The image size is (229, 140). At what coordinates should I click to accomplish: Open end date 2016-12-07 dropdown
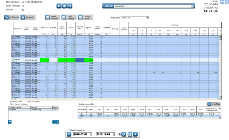[x=113, y=134]
